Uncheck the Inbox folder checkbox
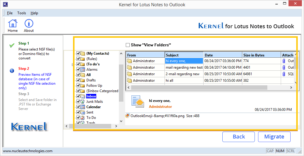The image size is (304, 156). tap(78, 96)
